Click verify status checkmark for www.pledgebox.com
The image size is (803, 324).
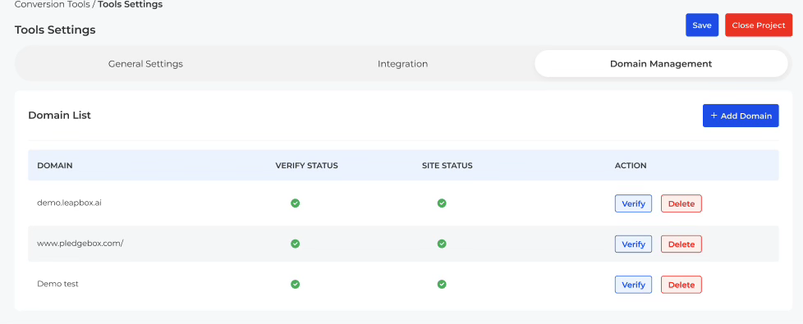click(295, 244)
